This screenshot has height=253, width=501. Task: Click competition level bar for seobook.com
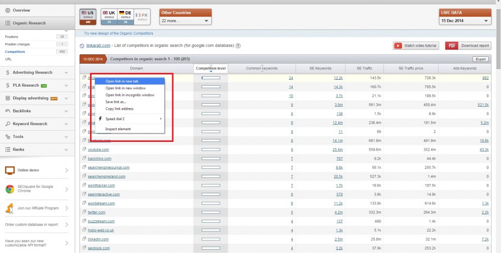[x=211, y=248]
